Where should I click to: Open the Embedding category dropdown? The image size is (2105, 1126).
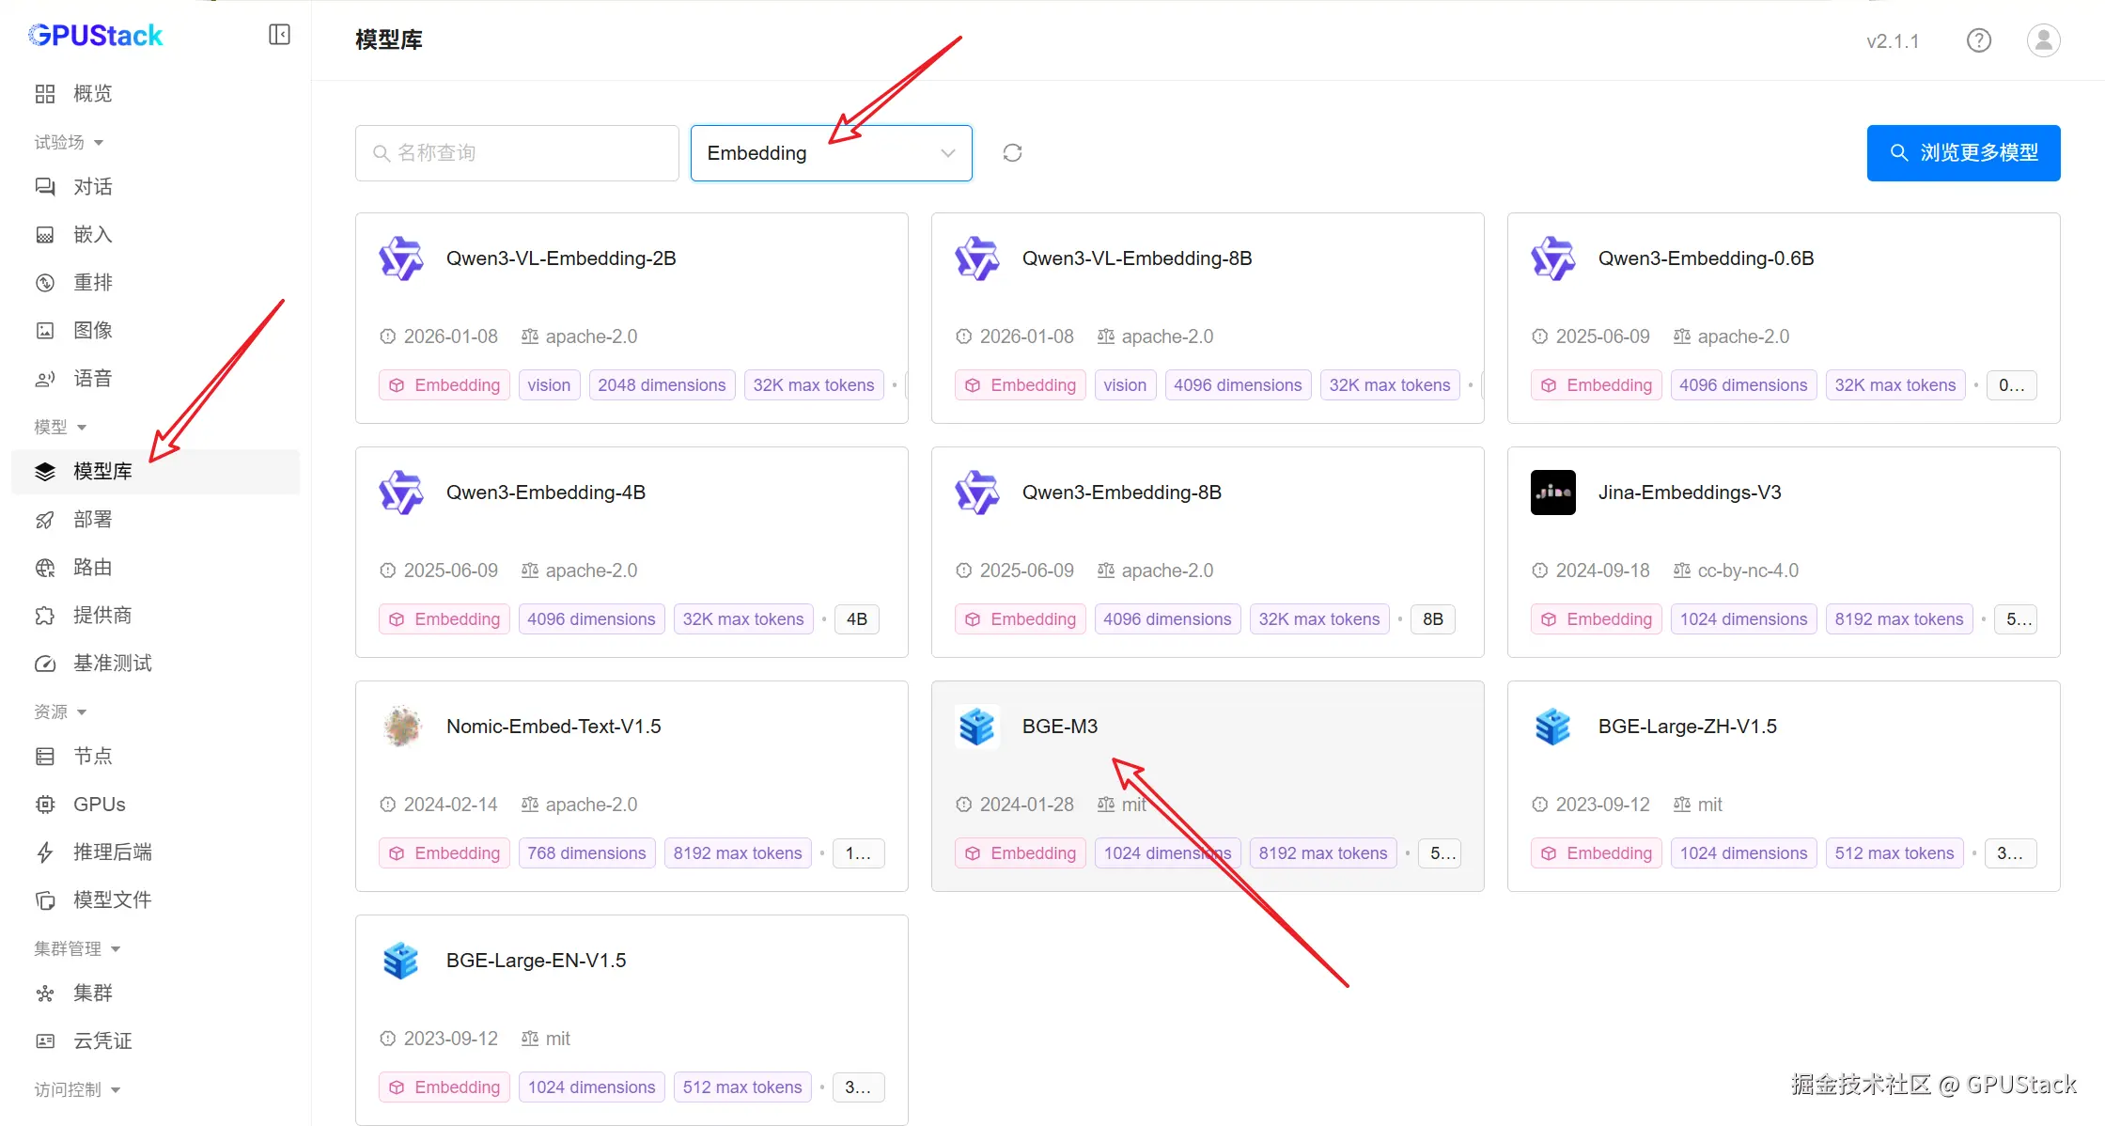(x=831, y=153)
